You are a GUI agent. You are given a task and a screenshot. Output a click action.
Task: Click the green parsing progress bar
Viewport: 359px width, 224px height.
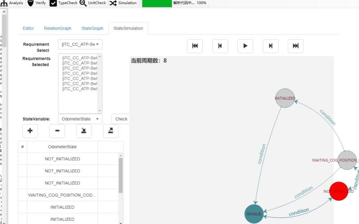[x=157, y=3]
